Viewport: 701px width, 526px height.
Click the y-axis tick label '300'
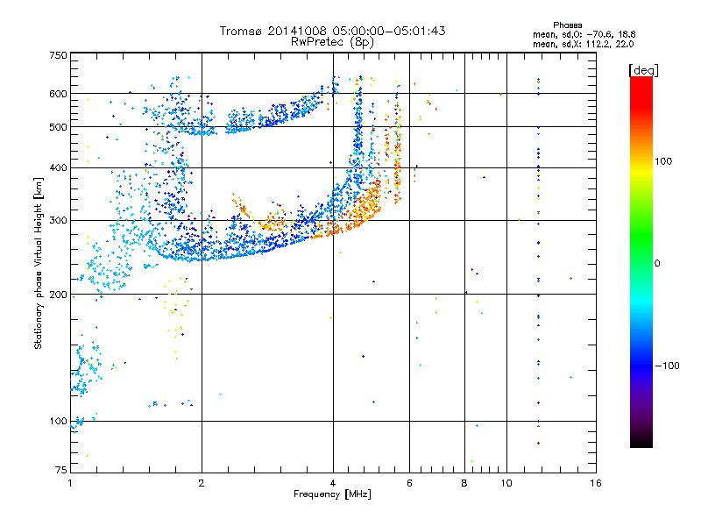pos(58,221)
